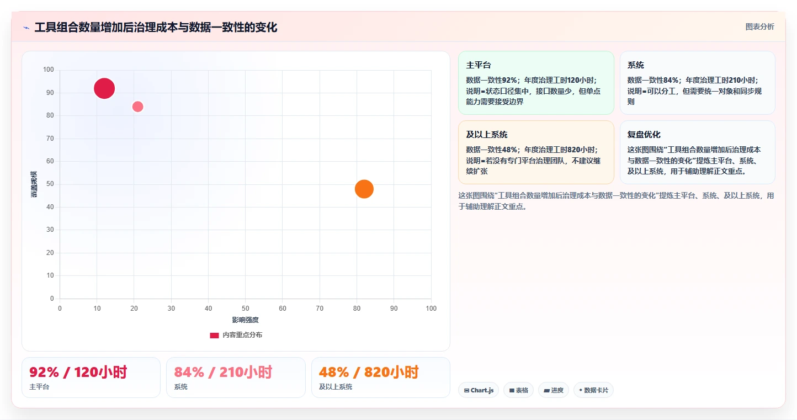Click the summary paragraph below the cards
This screenshot has width=797, height=420.
coord(617,201)
